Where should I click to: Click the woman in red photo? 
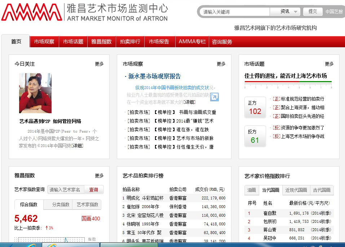tap(35, 93)
